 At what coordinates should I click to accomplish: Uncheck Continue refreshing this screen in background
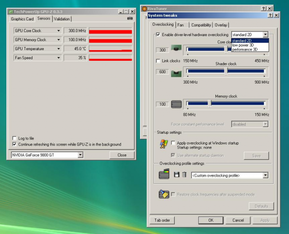[x=14, y=144]
